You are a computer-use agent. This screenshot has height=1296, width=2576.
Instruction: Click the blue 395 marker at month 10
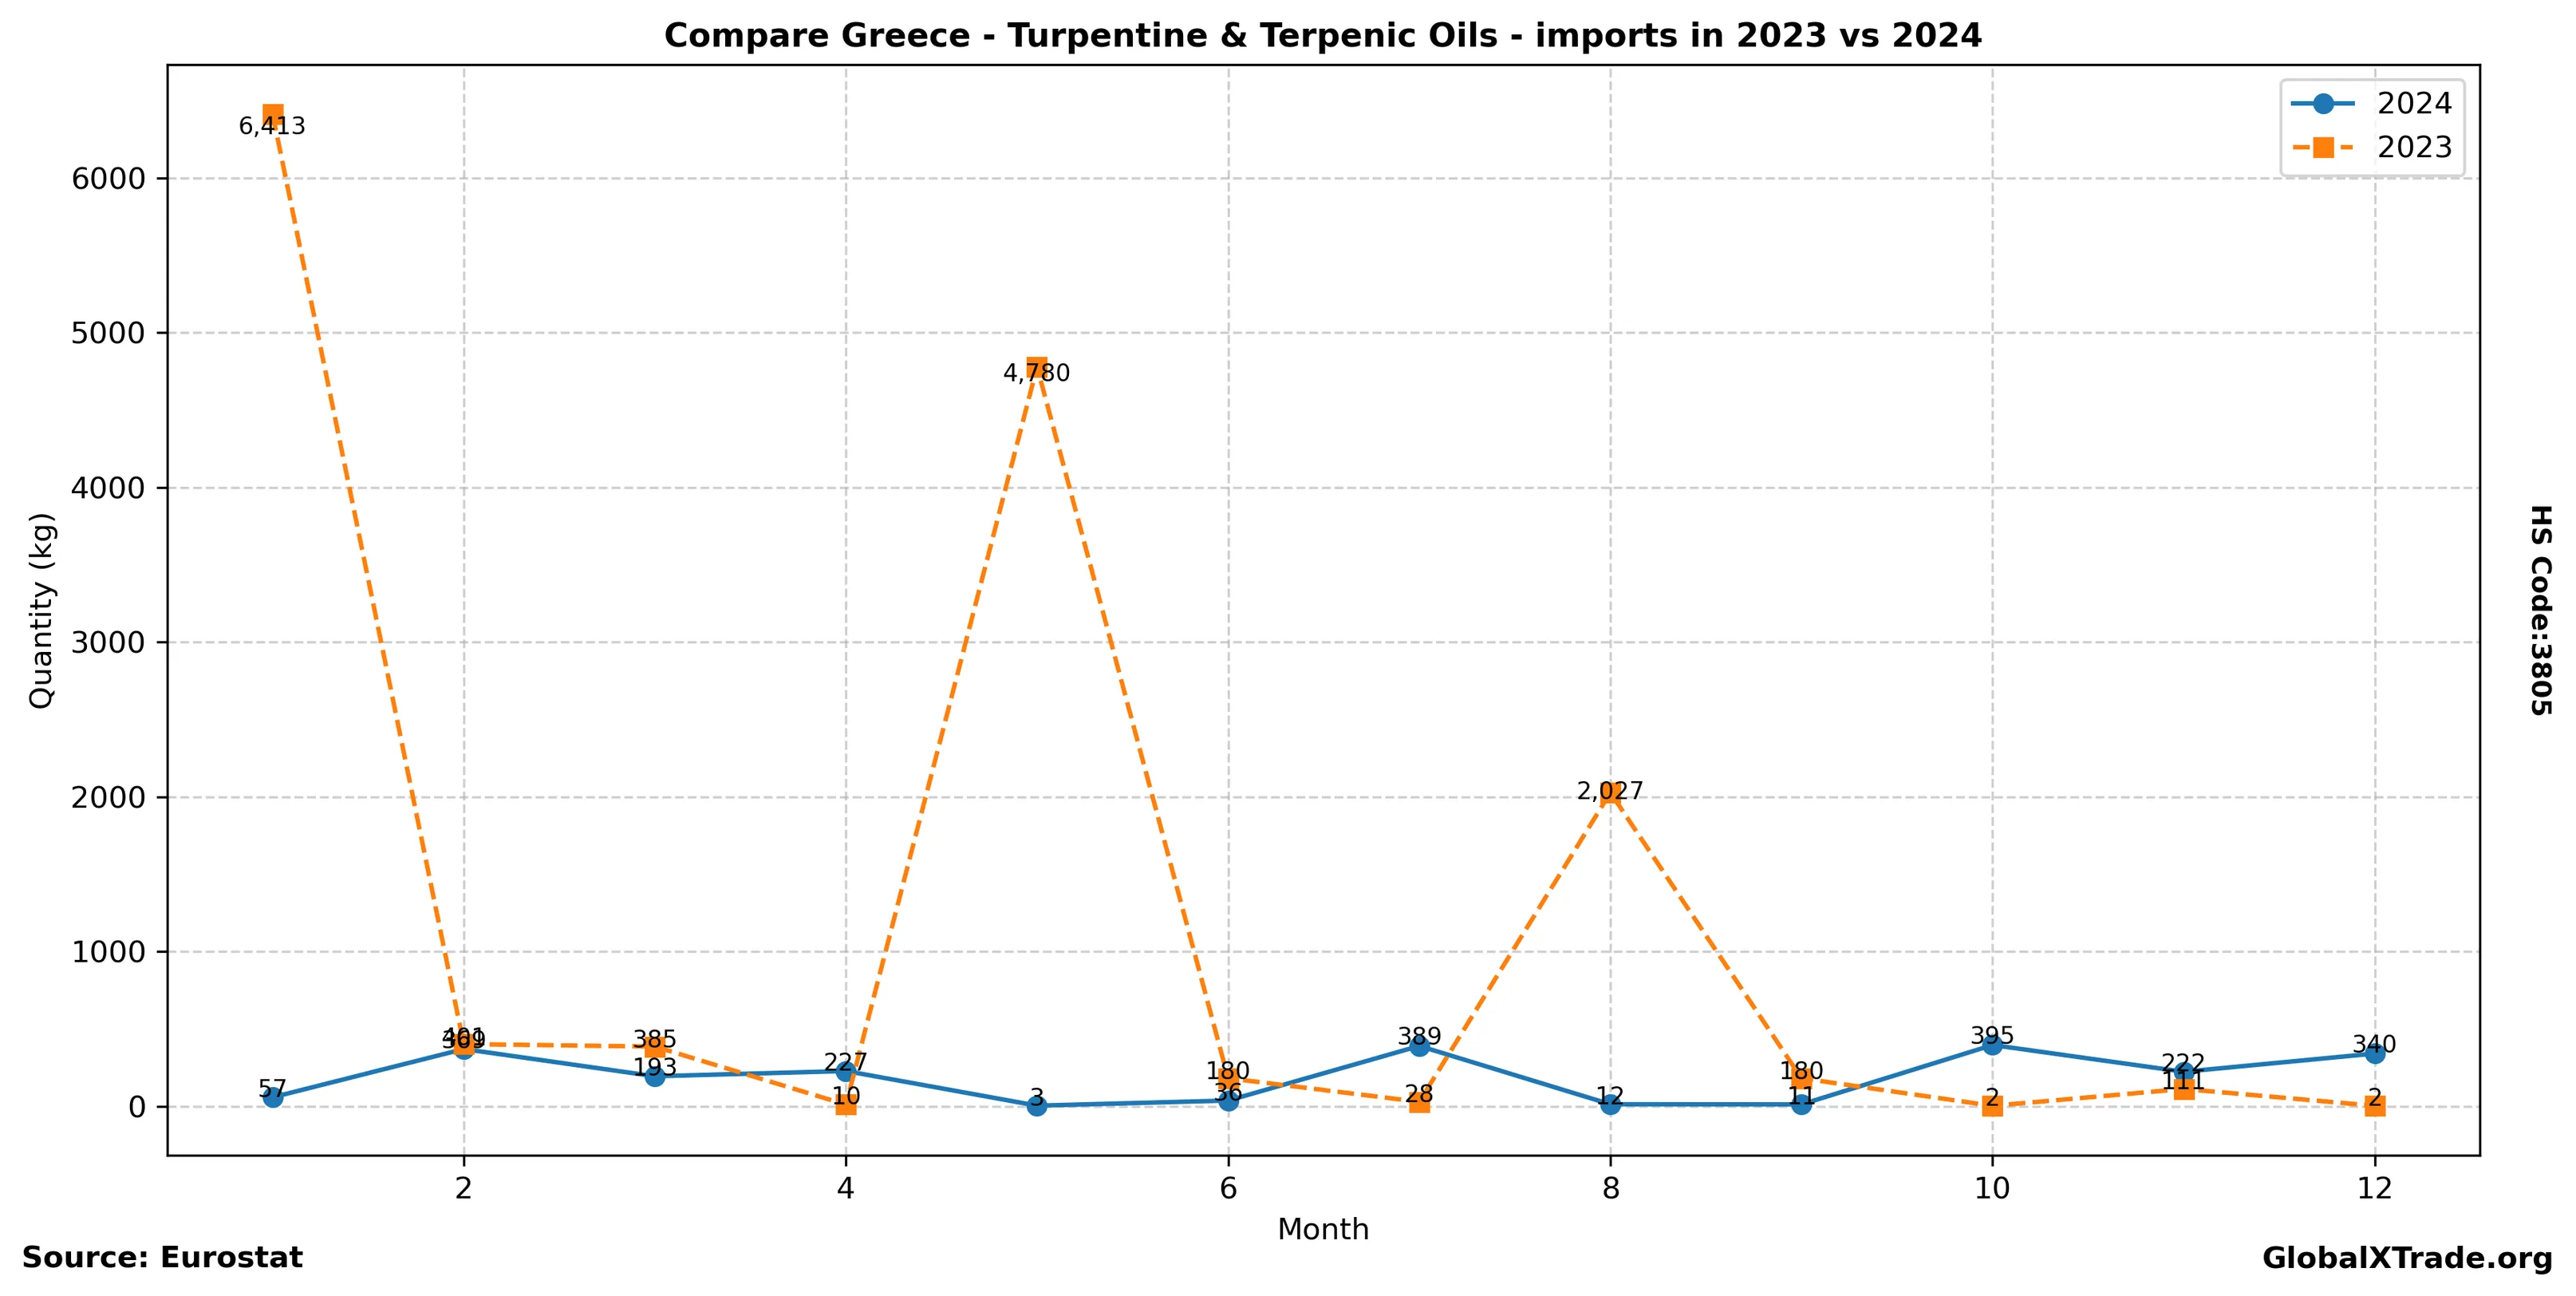tap(1992, 1045)
